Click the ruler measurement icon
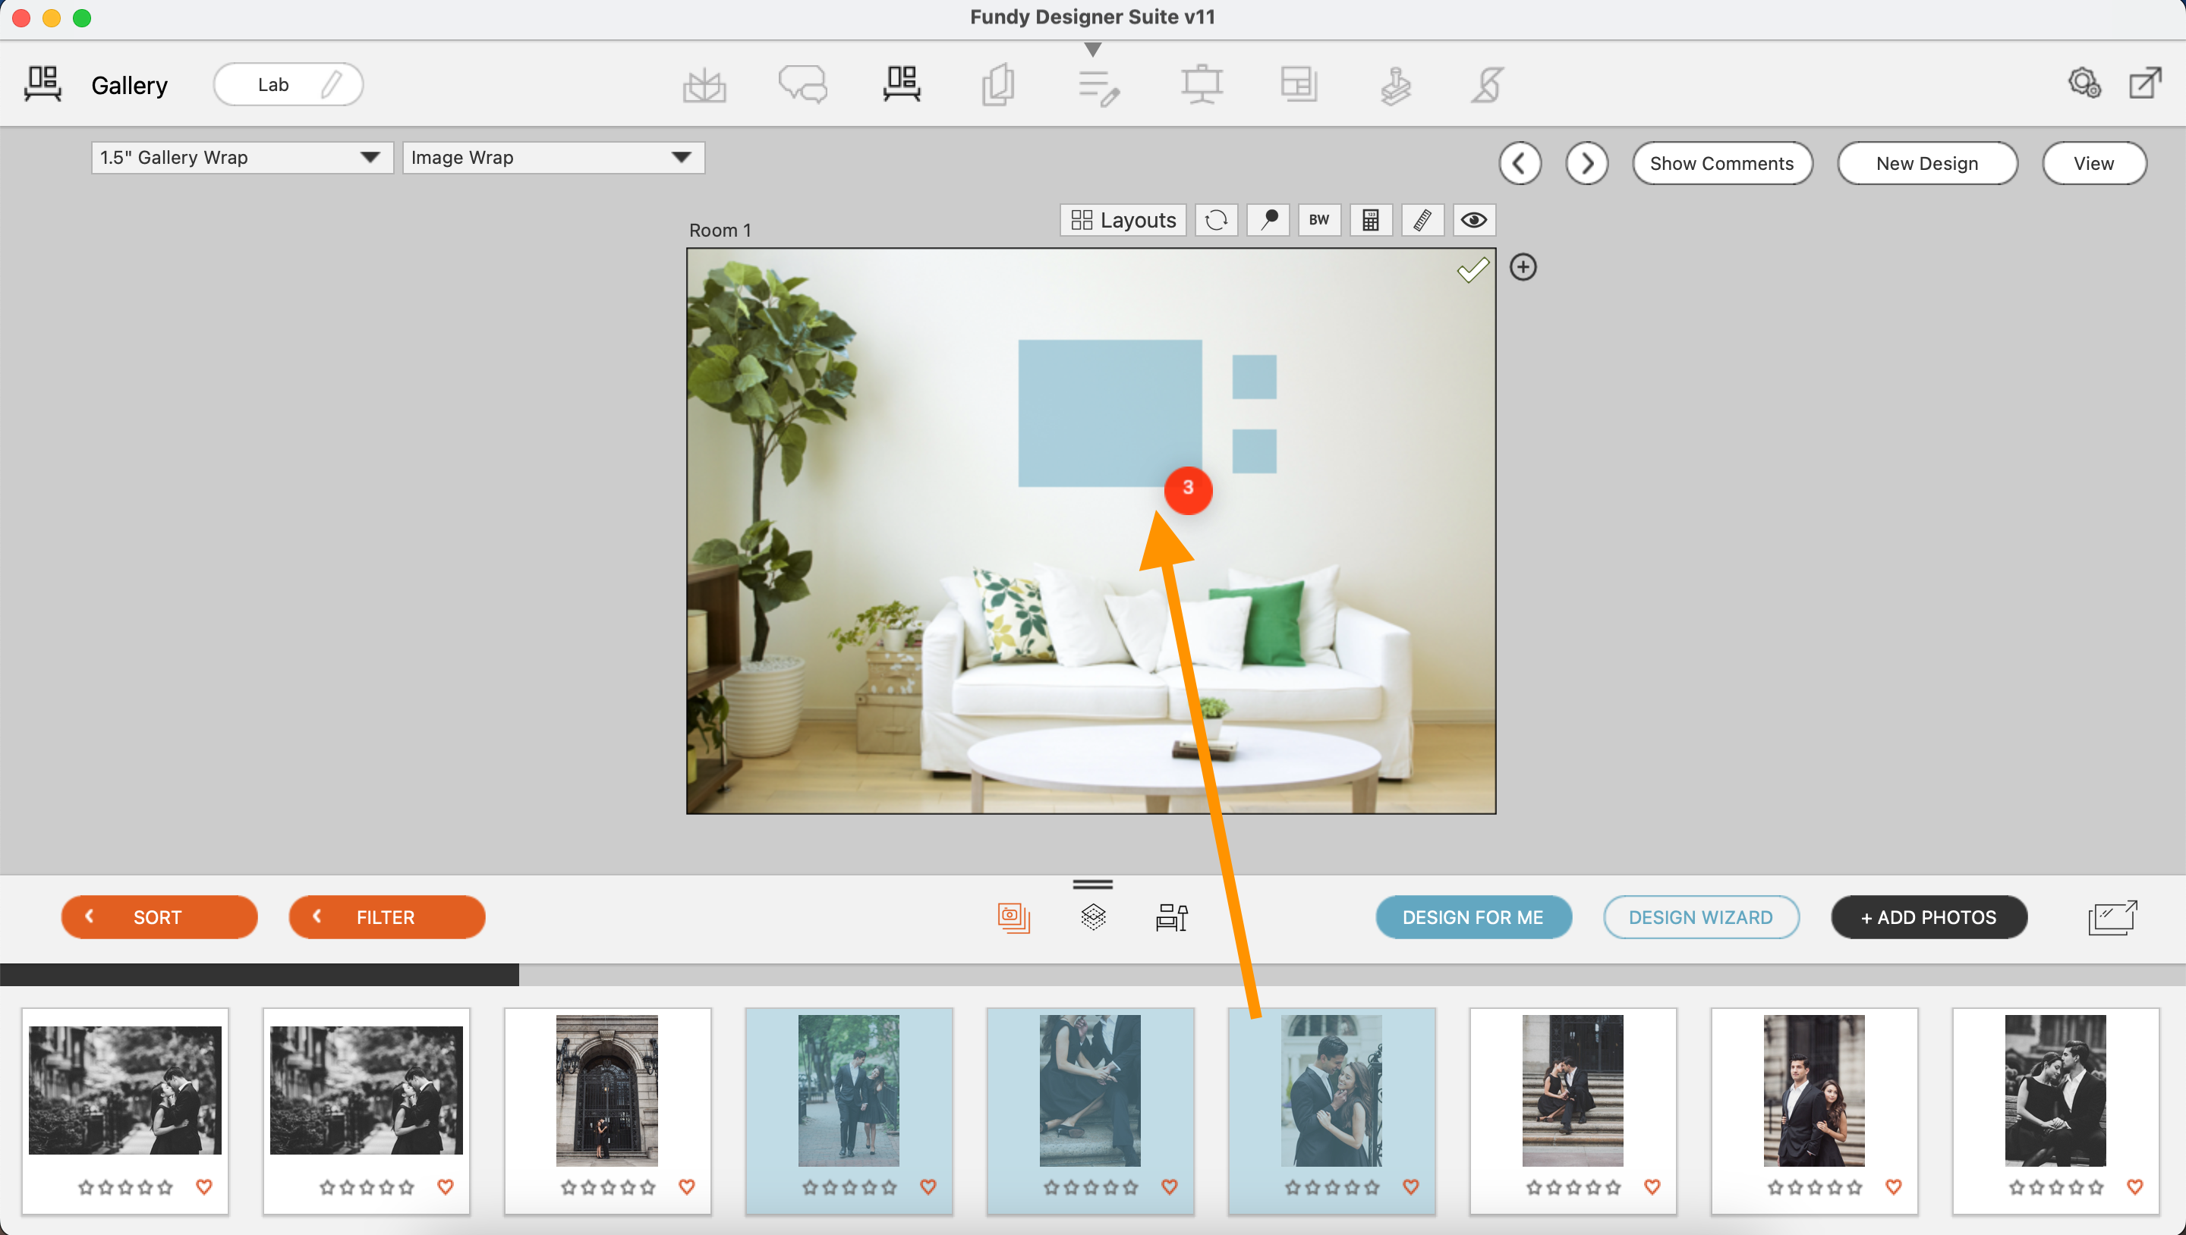Screen dimensions: 2186x1235 point(1422,221)
